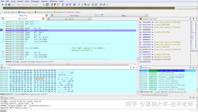The height and width of the screenshot is (112, 198).
Task: Click the General registers bug icon
Action: [x=141, y=19]
